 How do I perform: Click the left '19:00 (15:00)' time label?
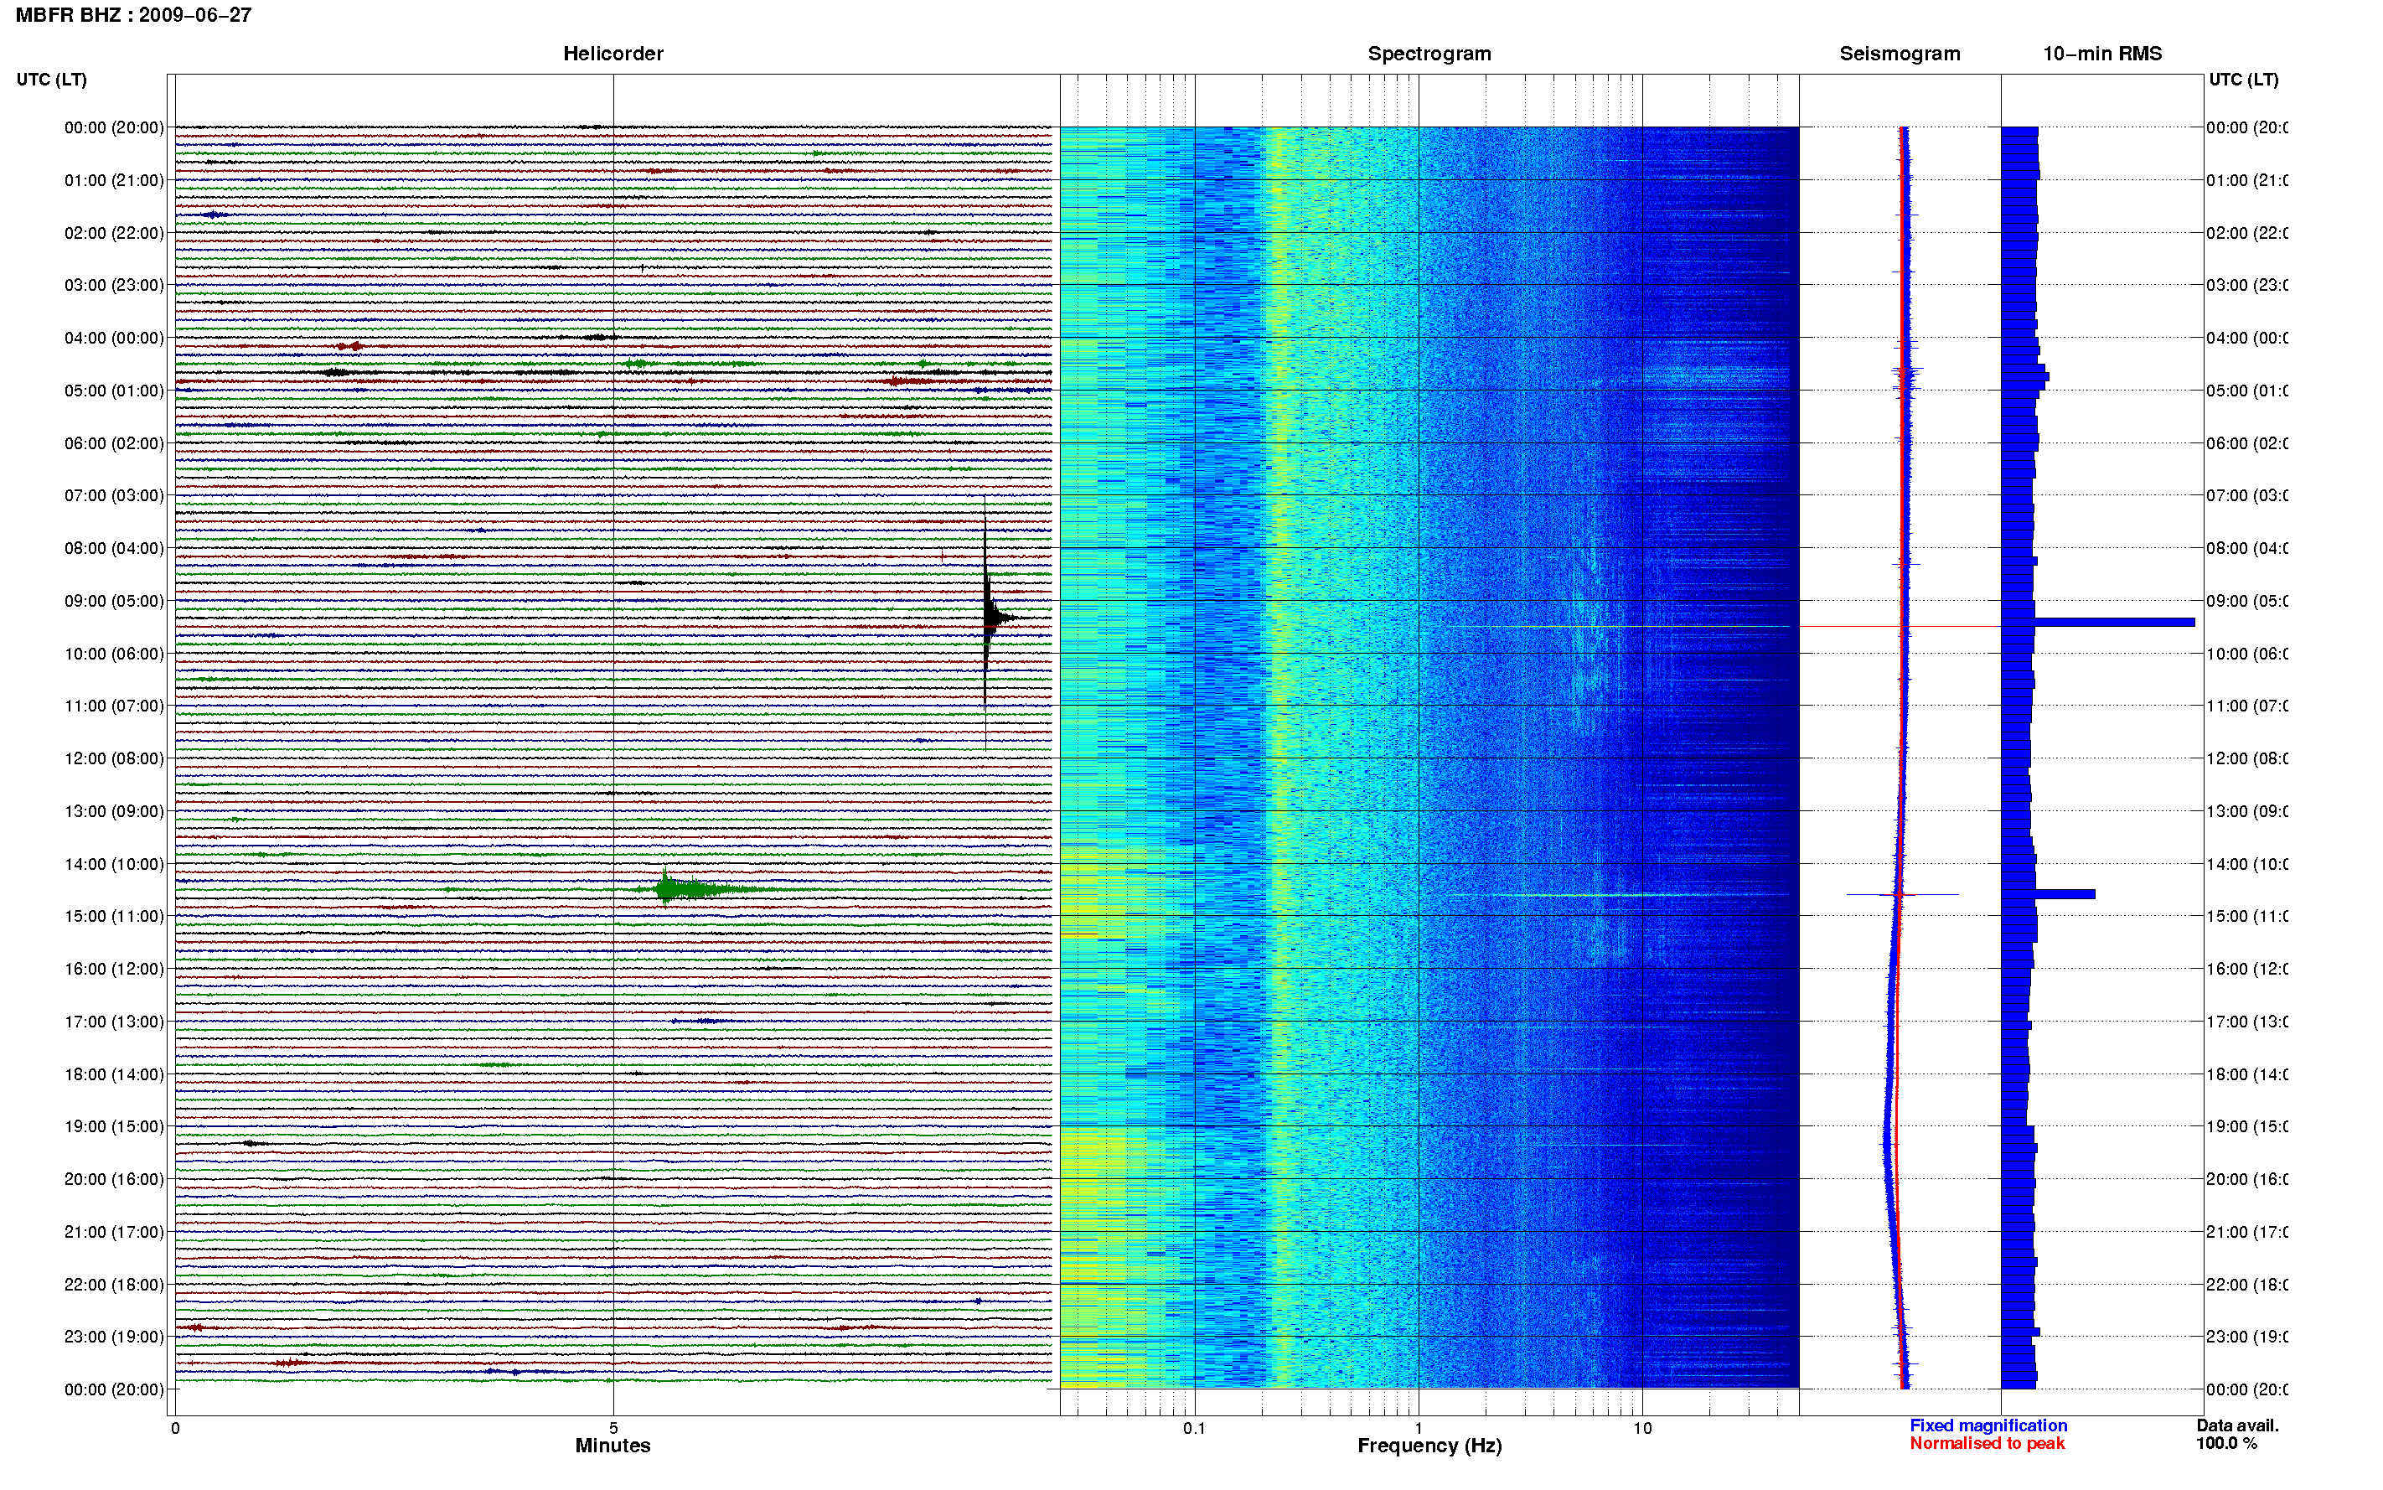tap(114, 1126)
